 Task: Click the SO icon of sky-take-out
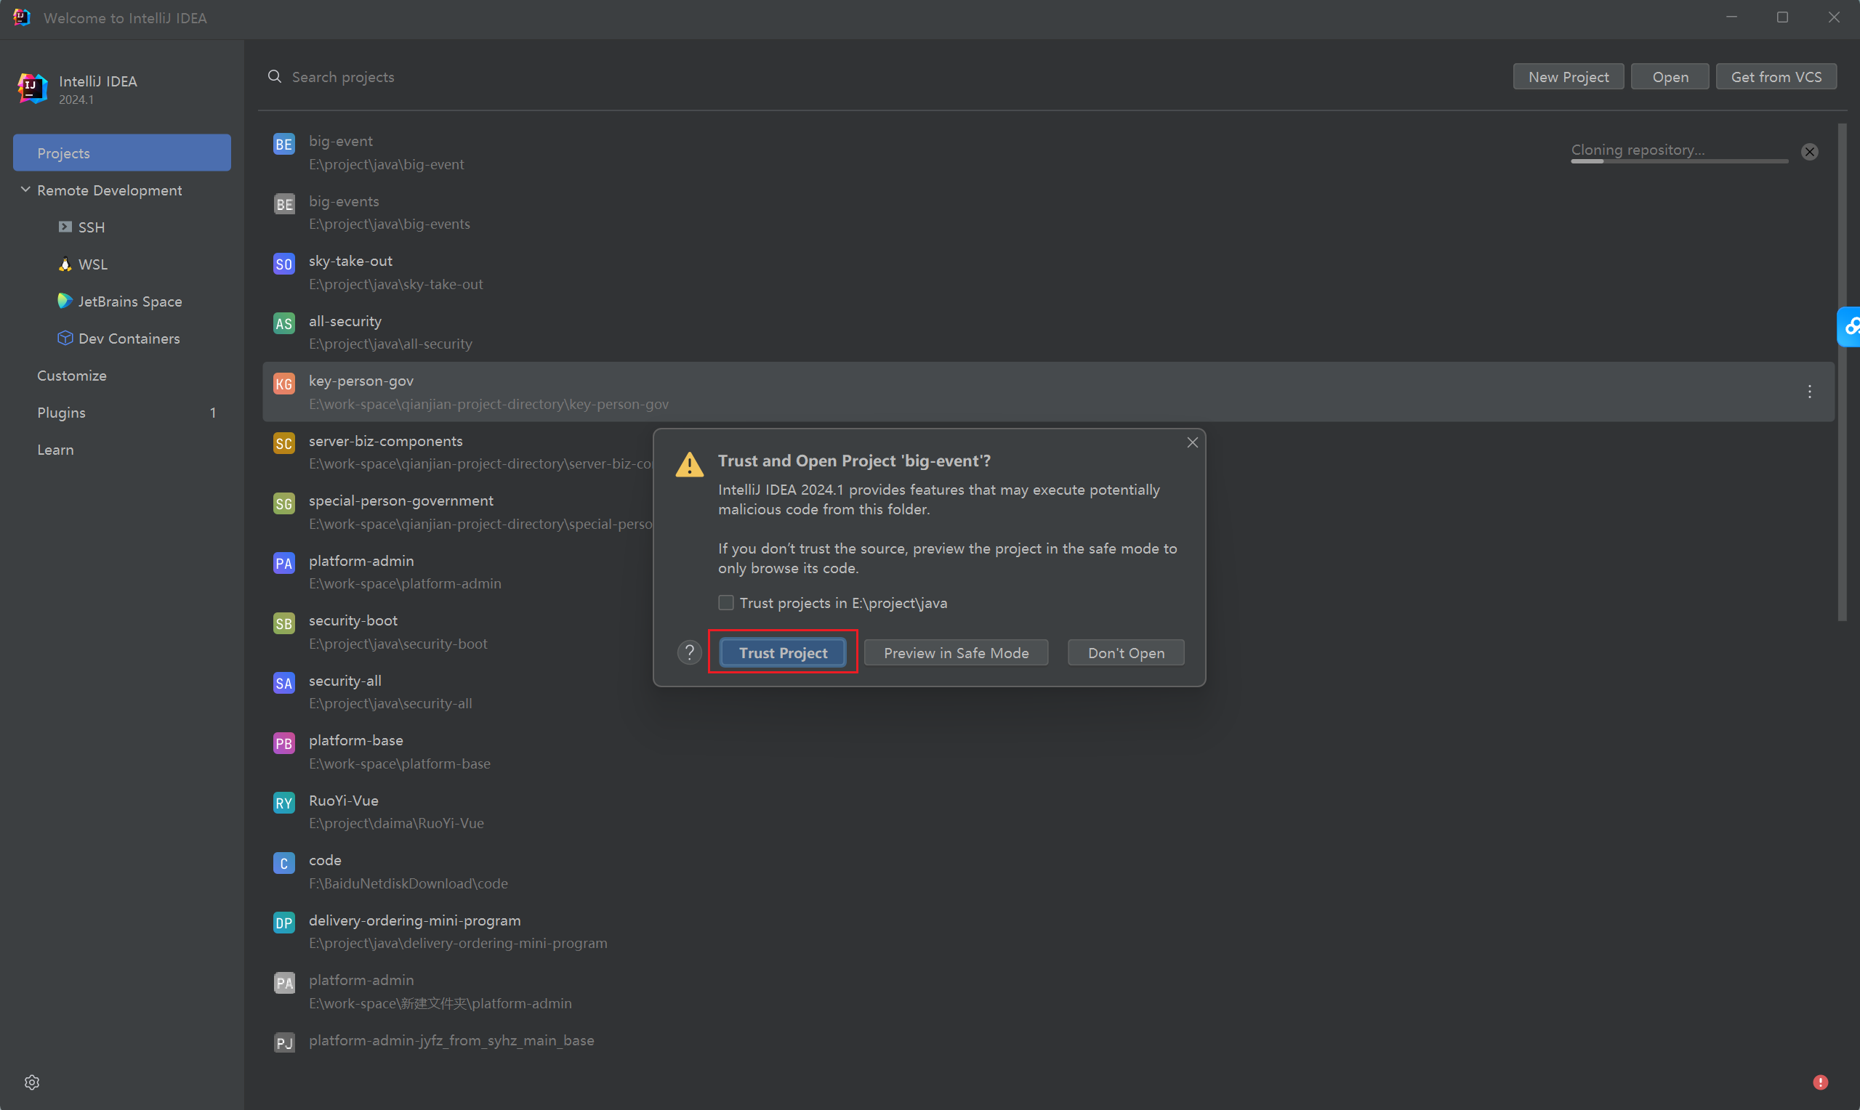point(283,264)
